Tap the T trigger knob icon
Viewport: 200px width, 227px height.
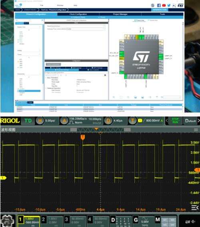pos(133,121)
